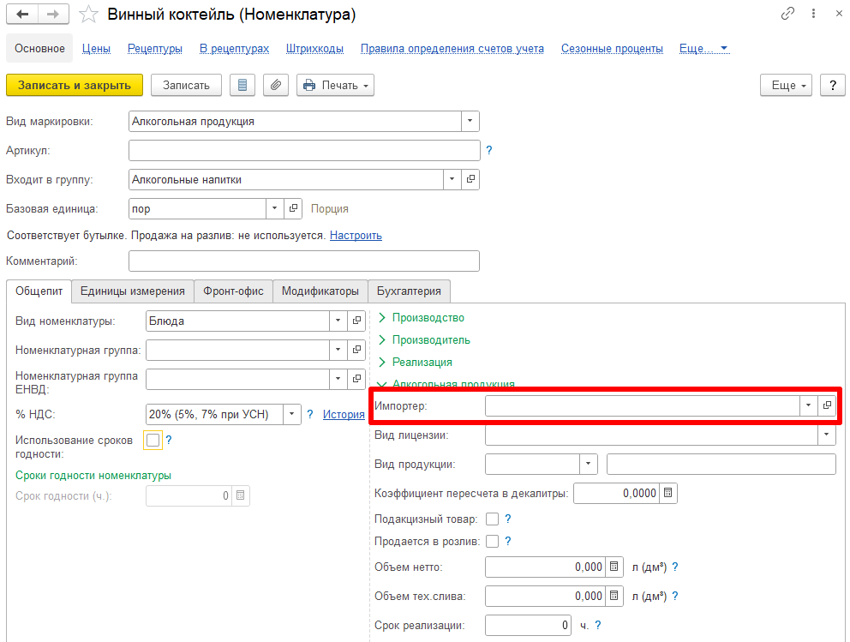Show hint for Подакцизный товар
Screen dimensions: 850x642
508,519
